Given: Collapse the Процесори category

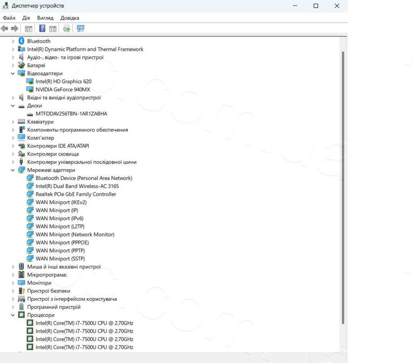Looking at the screenshot, I should pos(12,315).
